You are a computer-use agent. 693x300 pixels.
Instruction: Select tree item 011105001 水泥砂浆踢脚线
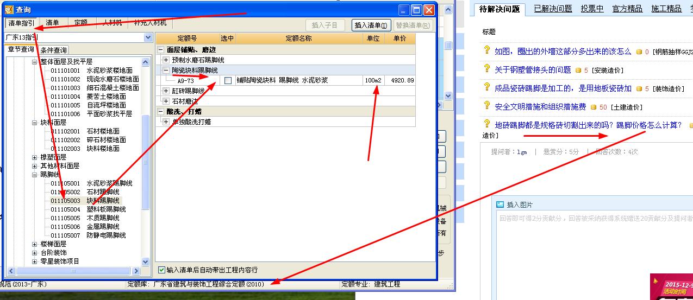[91, 183]
